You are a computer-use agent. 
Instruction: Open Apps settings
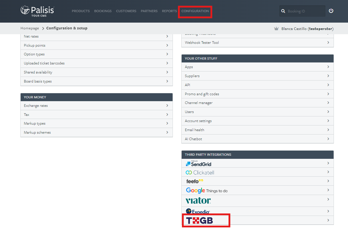[257, 67]
